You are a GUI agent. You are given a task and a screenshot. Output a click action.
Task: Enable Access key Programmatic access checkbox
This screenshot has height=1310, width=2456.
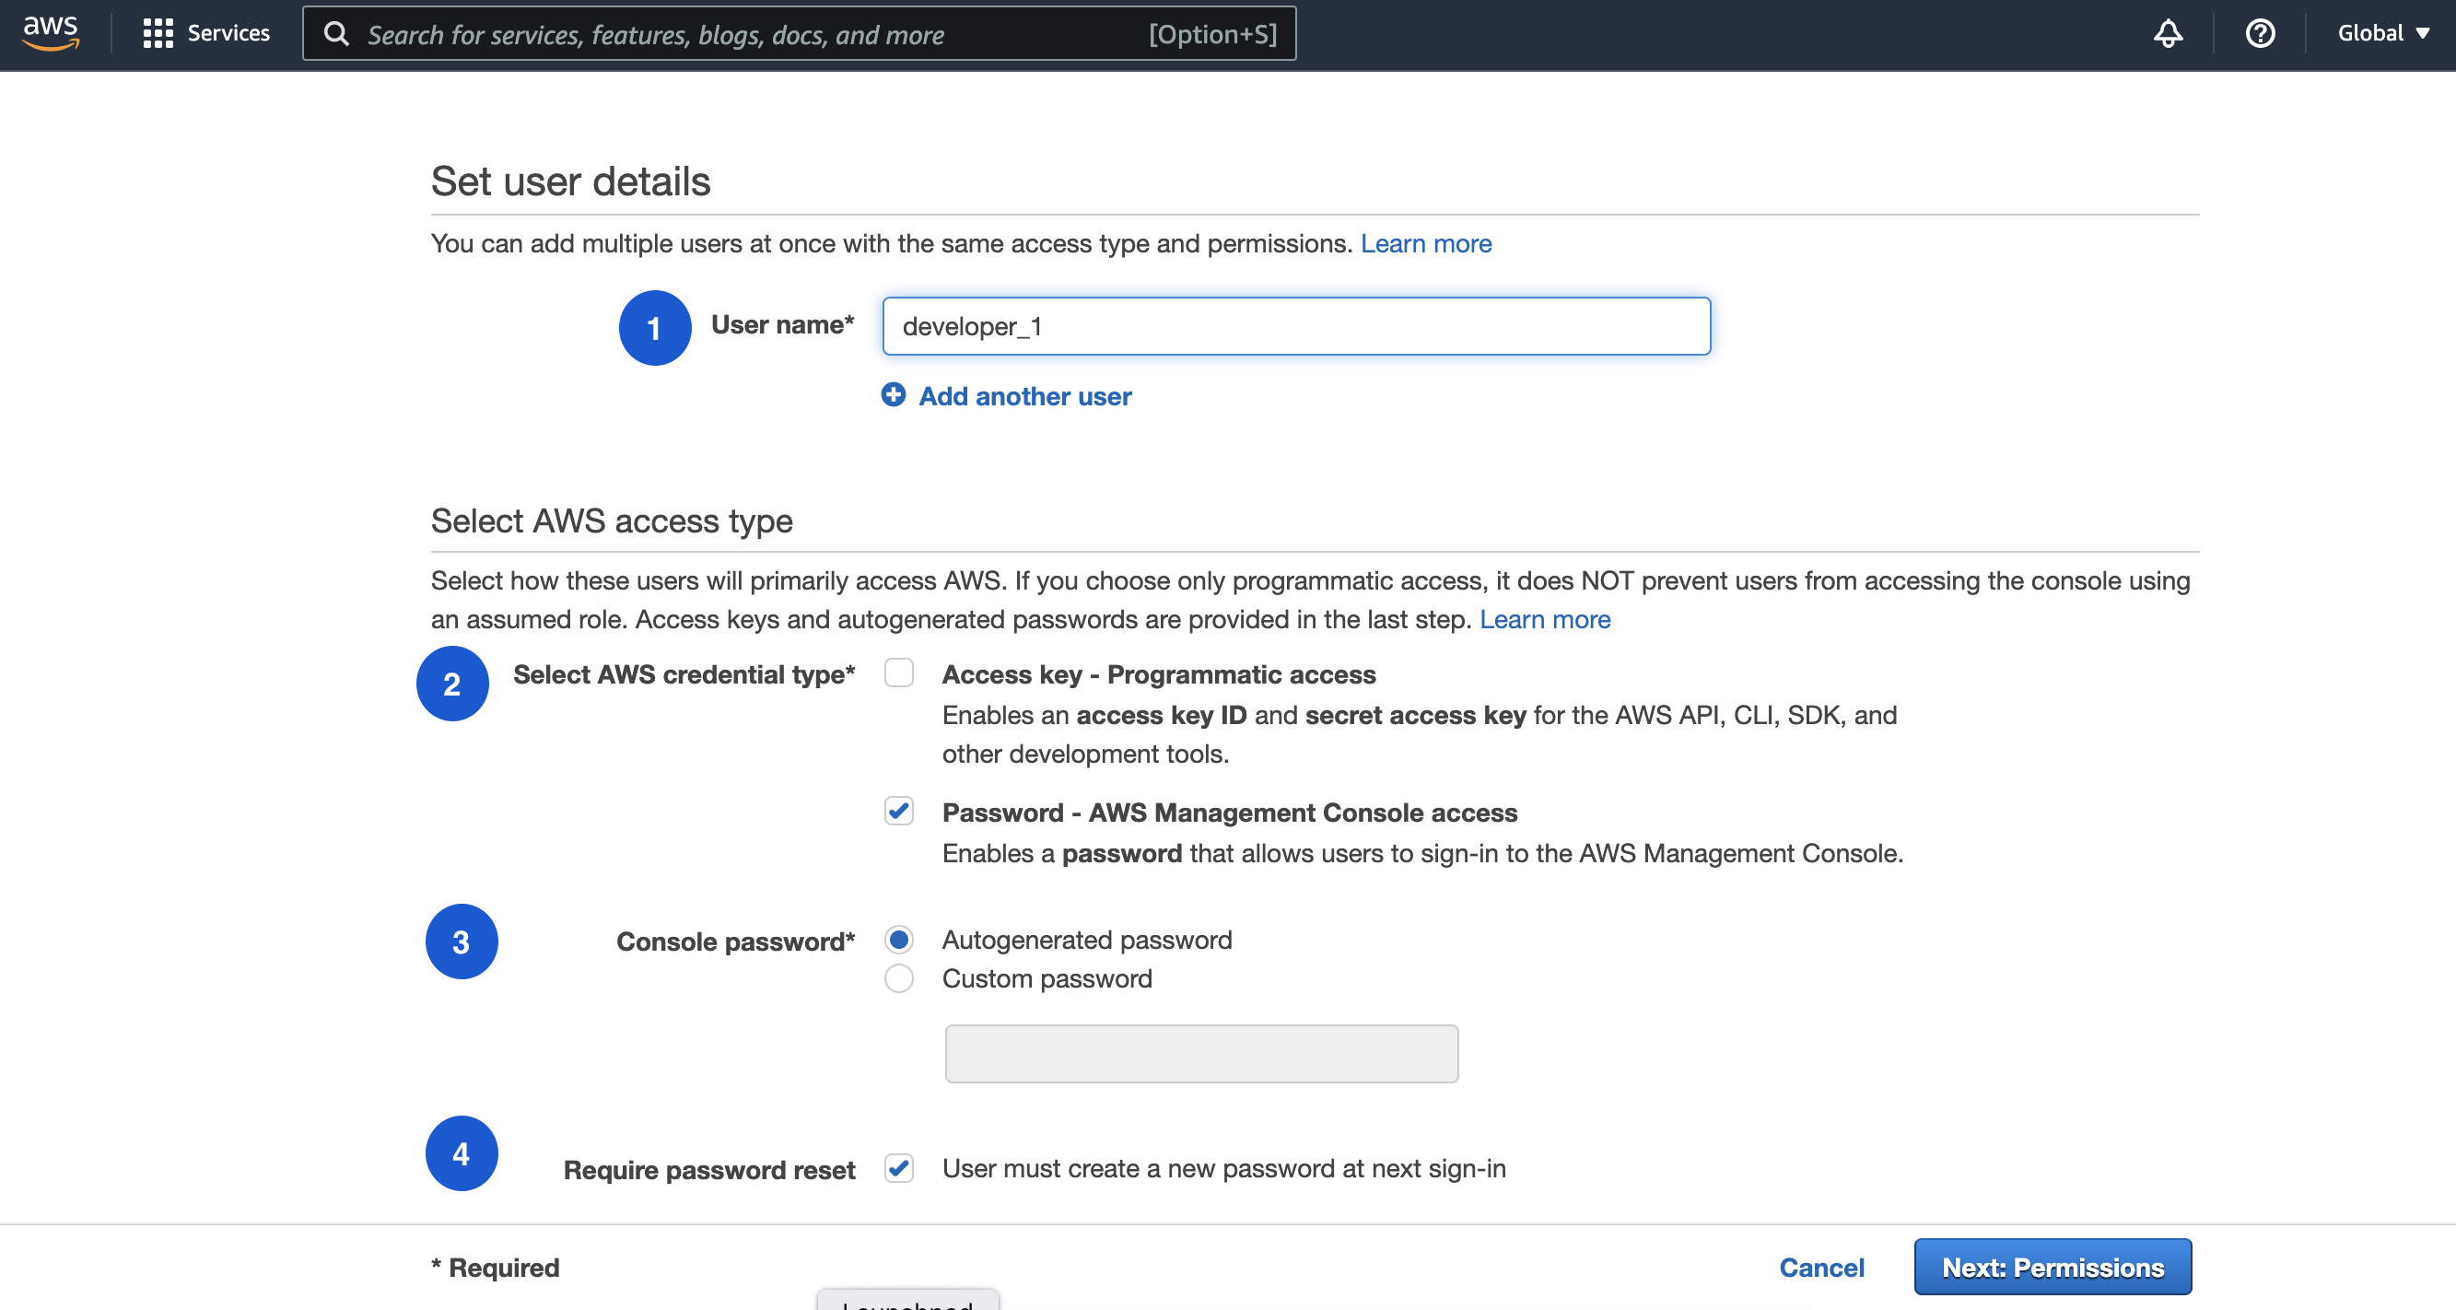pos(898,673)
